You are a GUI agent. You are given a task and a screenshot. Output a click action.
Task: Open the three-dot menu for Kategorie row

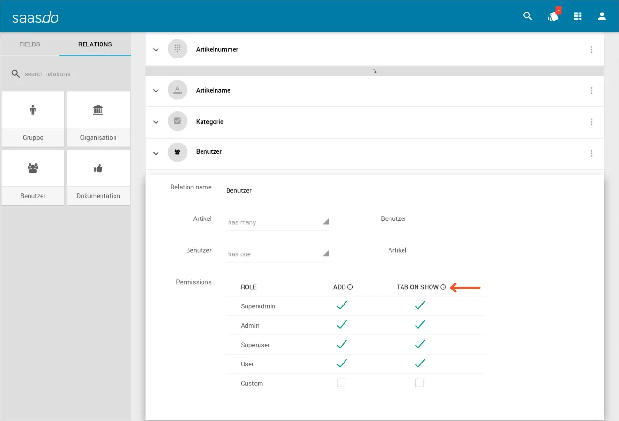pyautogui.click(x=591, y=122)
